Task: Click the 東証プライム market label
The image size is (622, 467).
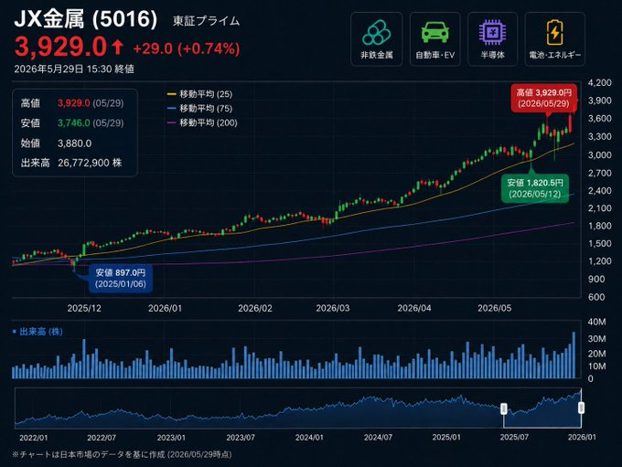Action: coord(207,21)
